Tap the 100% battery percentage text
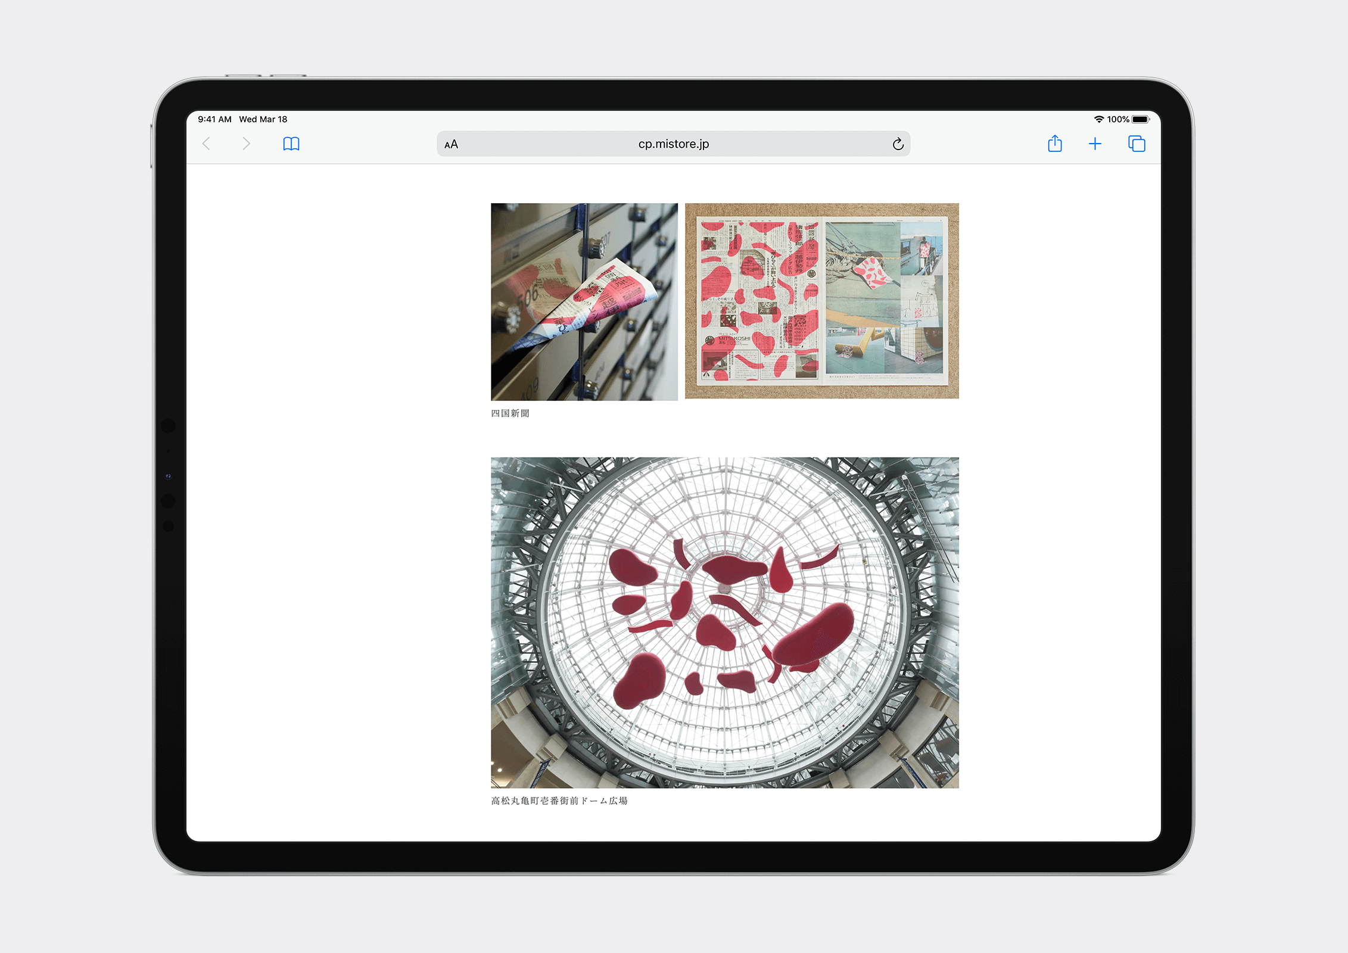This screenshot has width=1348, height=953. coord(1118,119)
